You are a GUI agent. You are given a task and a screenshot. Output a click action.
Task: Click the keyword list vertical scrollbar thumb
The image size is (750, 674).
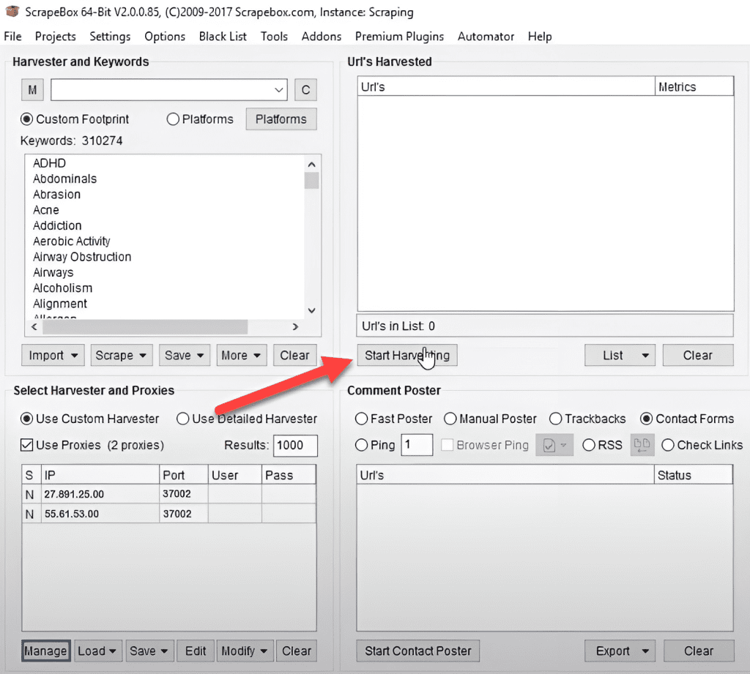(x=311, y=181)
